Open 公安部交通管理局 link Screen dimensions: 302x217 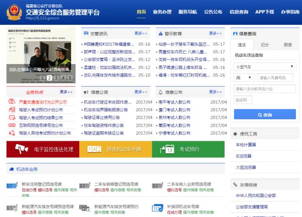(x=252, y=207)
